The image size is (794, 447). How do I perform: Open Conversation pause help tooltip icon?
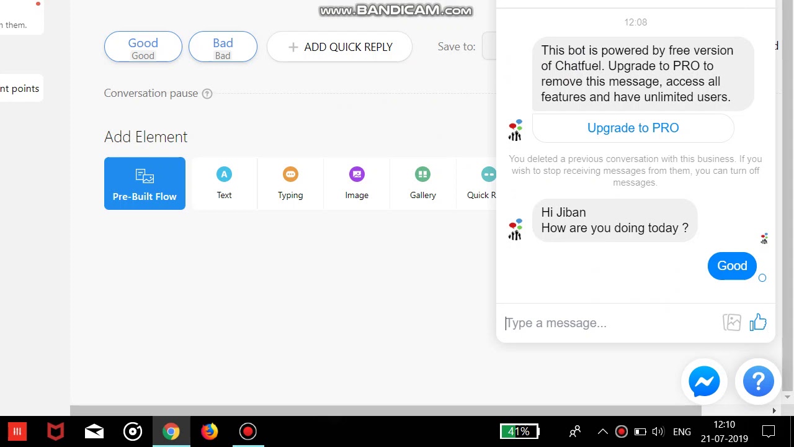pos(207,94)
